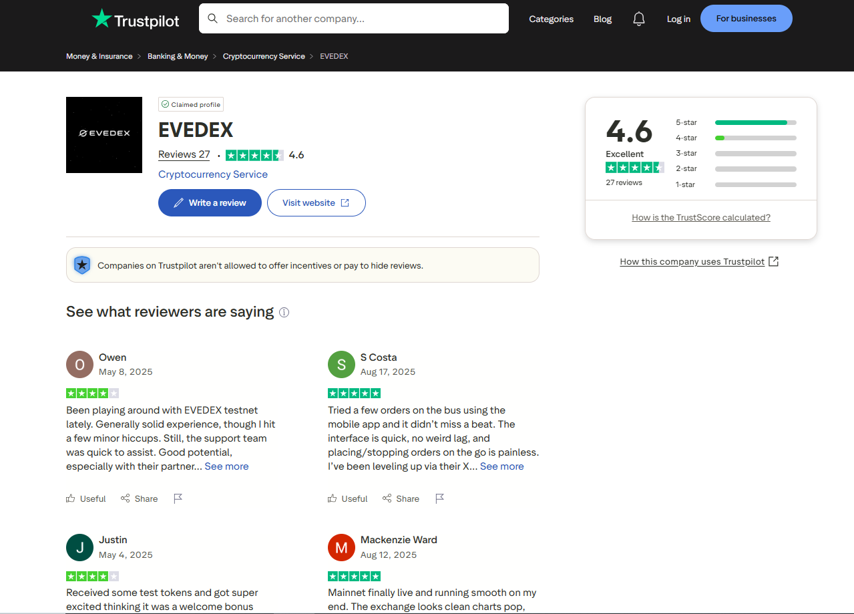This screenshot has height=614, width=854.
Task: Open the For businesses button
Action: point(746,18)
